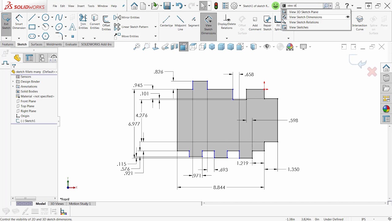392x221 pixels.
Task: Select the Sketch Fillet tool
Action: coord(59,36)
